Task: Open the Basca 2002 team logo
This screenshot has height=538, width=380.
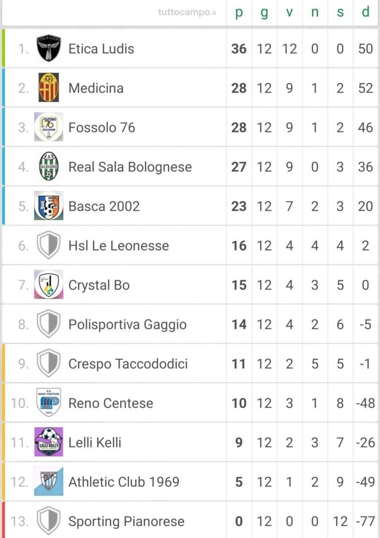Action: pos(48,206)
